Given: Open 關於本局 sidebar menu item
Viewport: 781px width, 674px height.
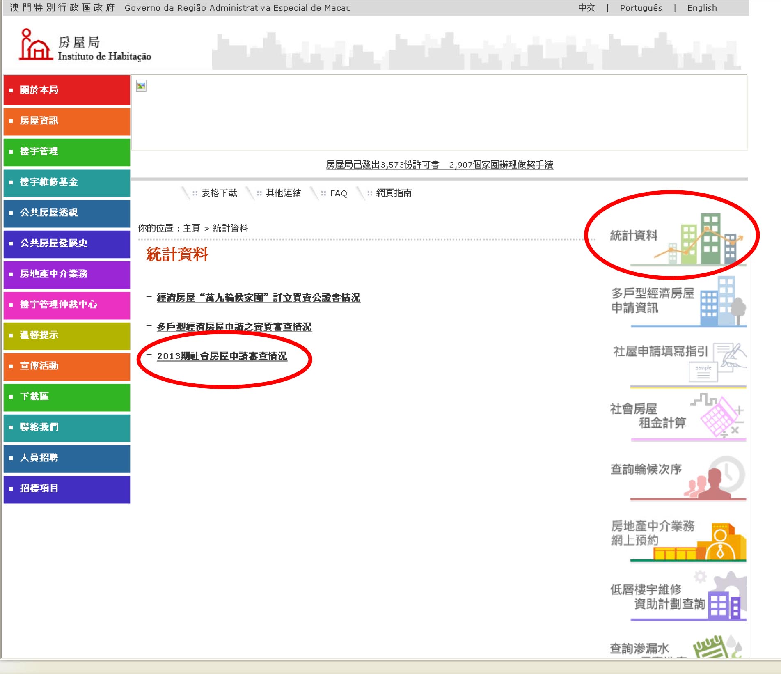Looking at the screenshot, I should (67, 90).
